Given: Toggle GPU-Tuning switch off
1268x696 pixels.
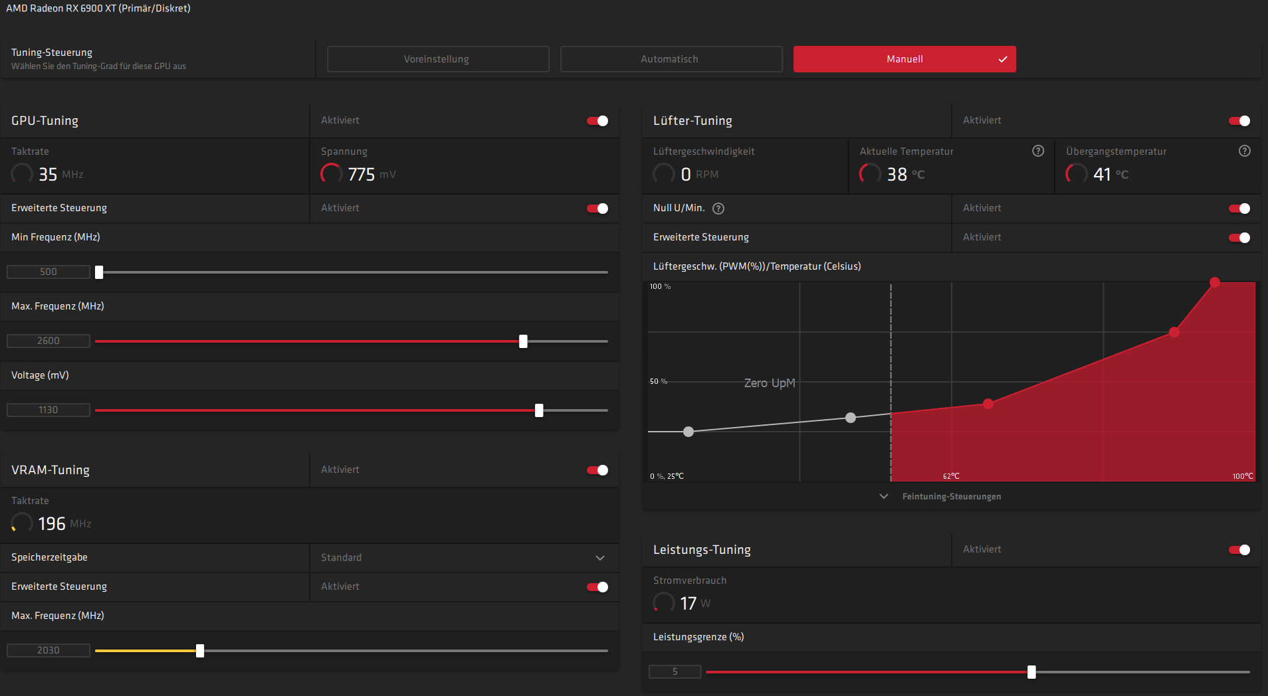Looking at the screenshot, I should pos(597,121).
